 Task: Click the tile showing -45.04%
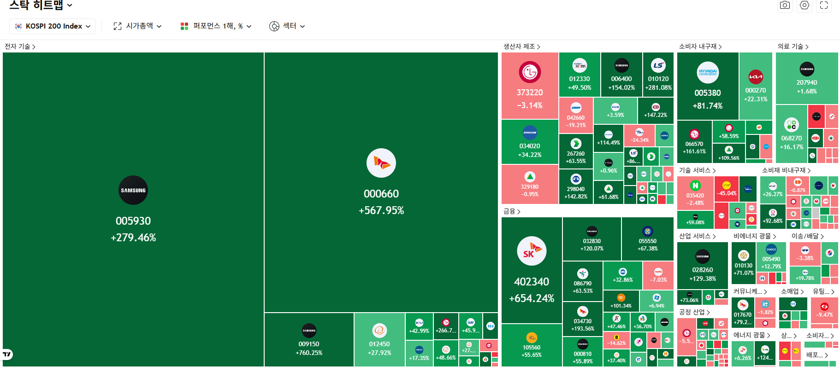tap(726, 188)
